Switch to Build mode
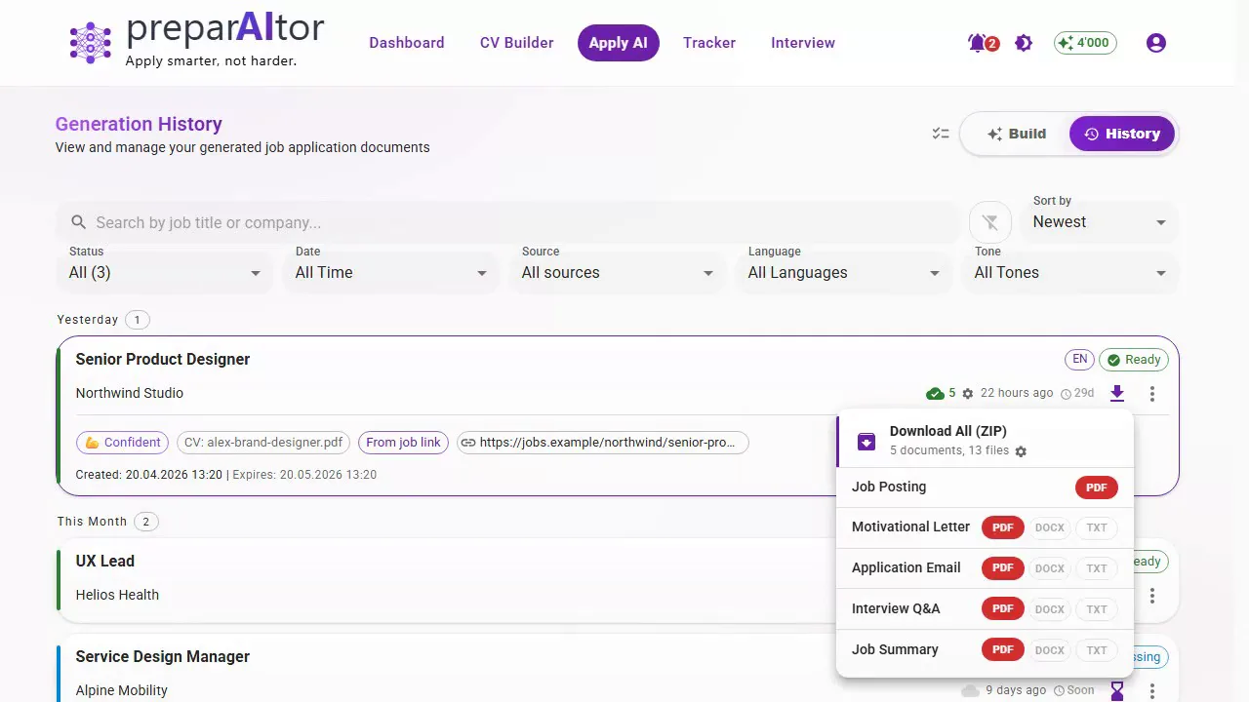The image size is (1249, 702). click(1017, 134)
